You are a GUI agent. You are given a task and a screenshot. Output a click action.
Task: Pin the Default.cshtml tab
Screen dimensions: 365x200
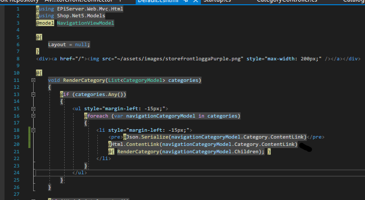coord(186,1)
